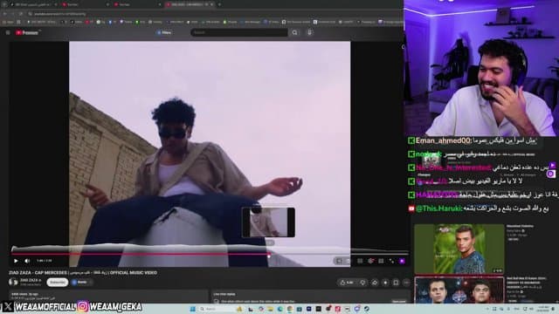Save the video with bookmark icon
559x314 pixels.
point(396,283)
